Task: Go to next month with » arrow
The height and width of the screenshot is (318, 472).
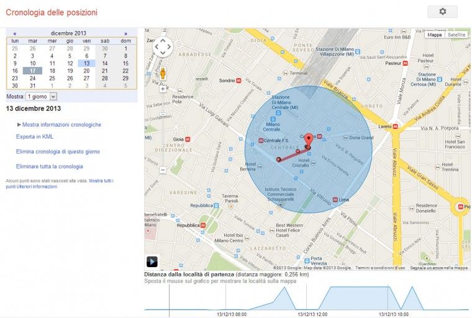Action: [x=126, y=33]
